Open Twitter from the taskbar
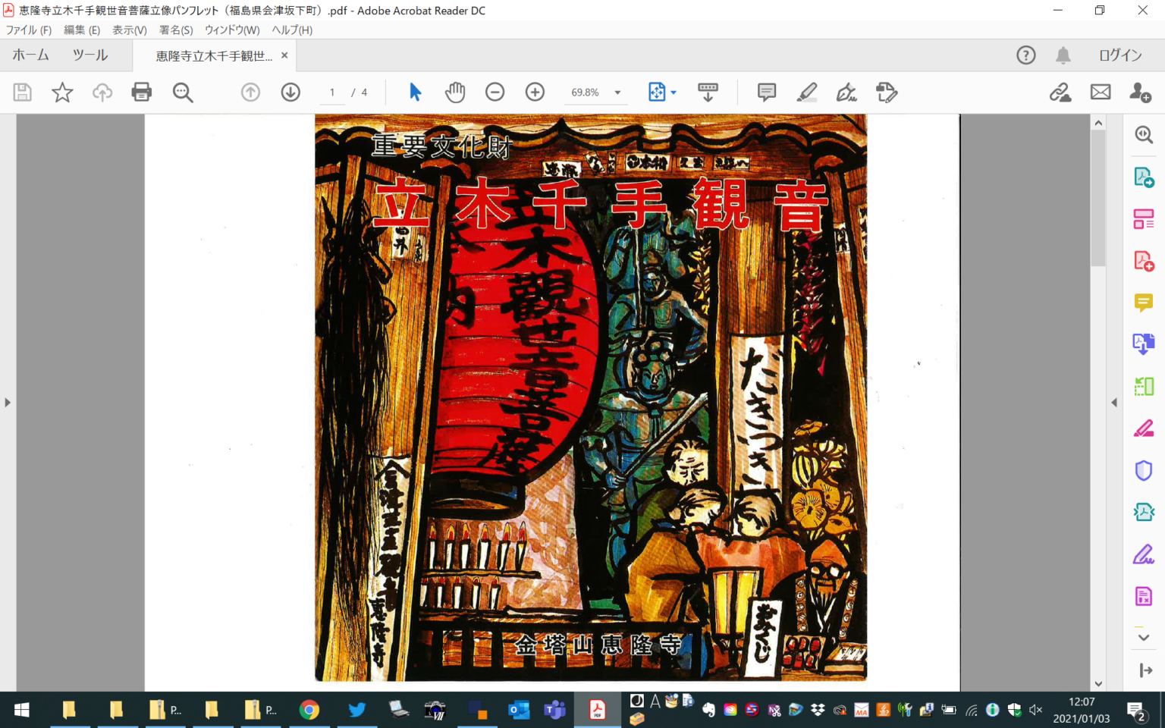Screen dimensions: 1165x728 (x=356, y=710)
